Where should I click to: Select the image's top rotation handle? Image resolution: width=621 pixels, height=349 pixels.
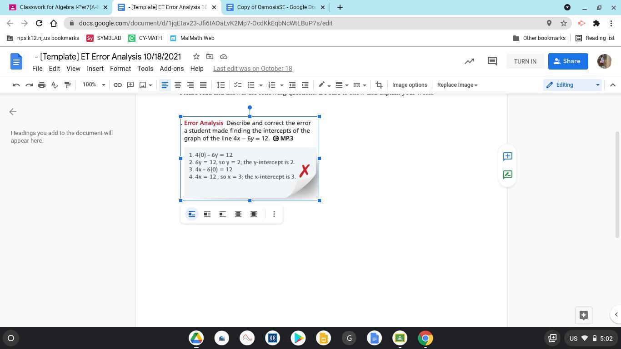coord(250,108)
